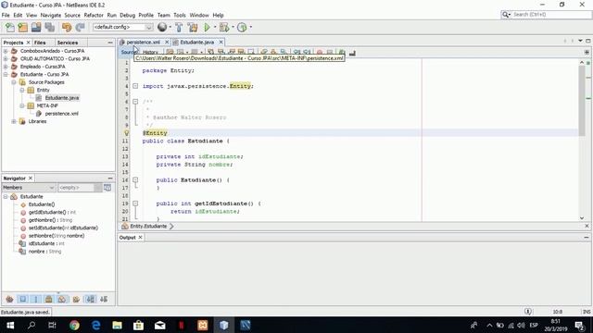The width and height of the screenshot is (593, 333).
Task: Select persistence.xml in Projects tree
Action: tap(62, 114)
